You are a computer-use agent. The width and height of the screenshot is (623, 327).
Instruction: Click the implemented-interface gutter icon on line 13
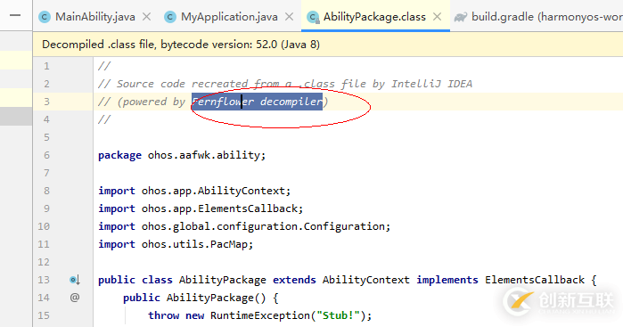(x=75, y=280)
